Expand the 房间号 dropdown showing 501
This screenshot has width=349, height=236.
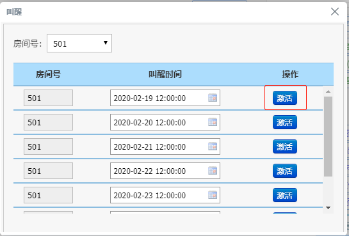(79, 43)
